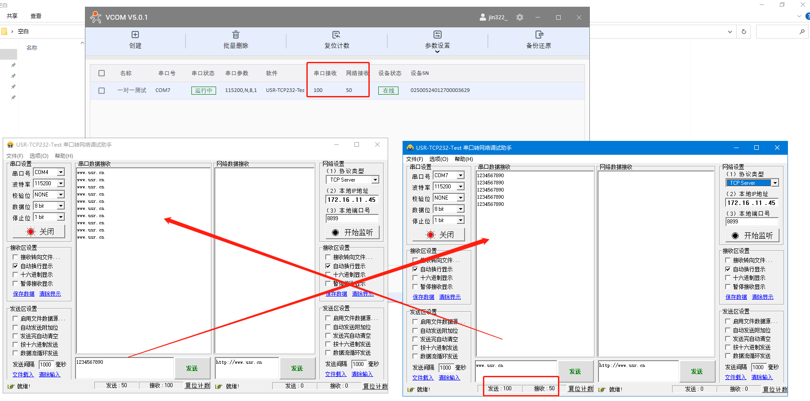
Task: Expand the COM4 serial port dropdown
Action: [61, 172]
